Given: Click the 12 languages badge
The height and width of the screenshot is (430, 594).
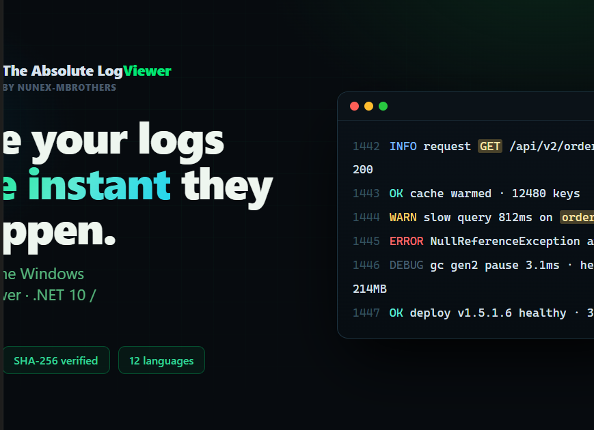Looking at the screenshot, I should click(x=161, y=360).
